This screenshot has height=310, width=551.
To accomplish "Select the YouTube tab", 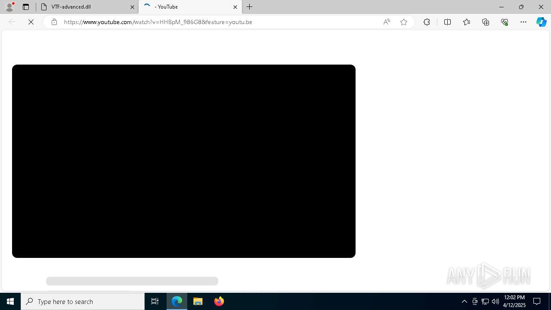I will [x=190, y=7].
